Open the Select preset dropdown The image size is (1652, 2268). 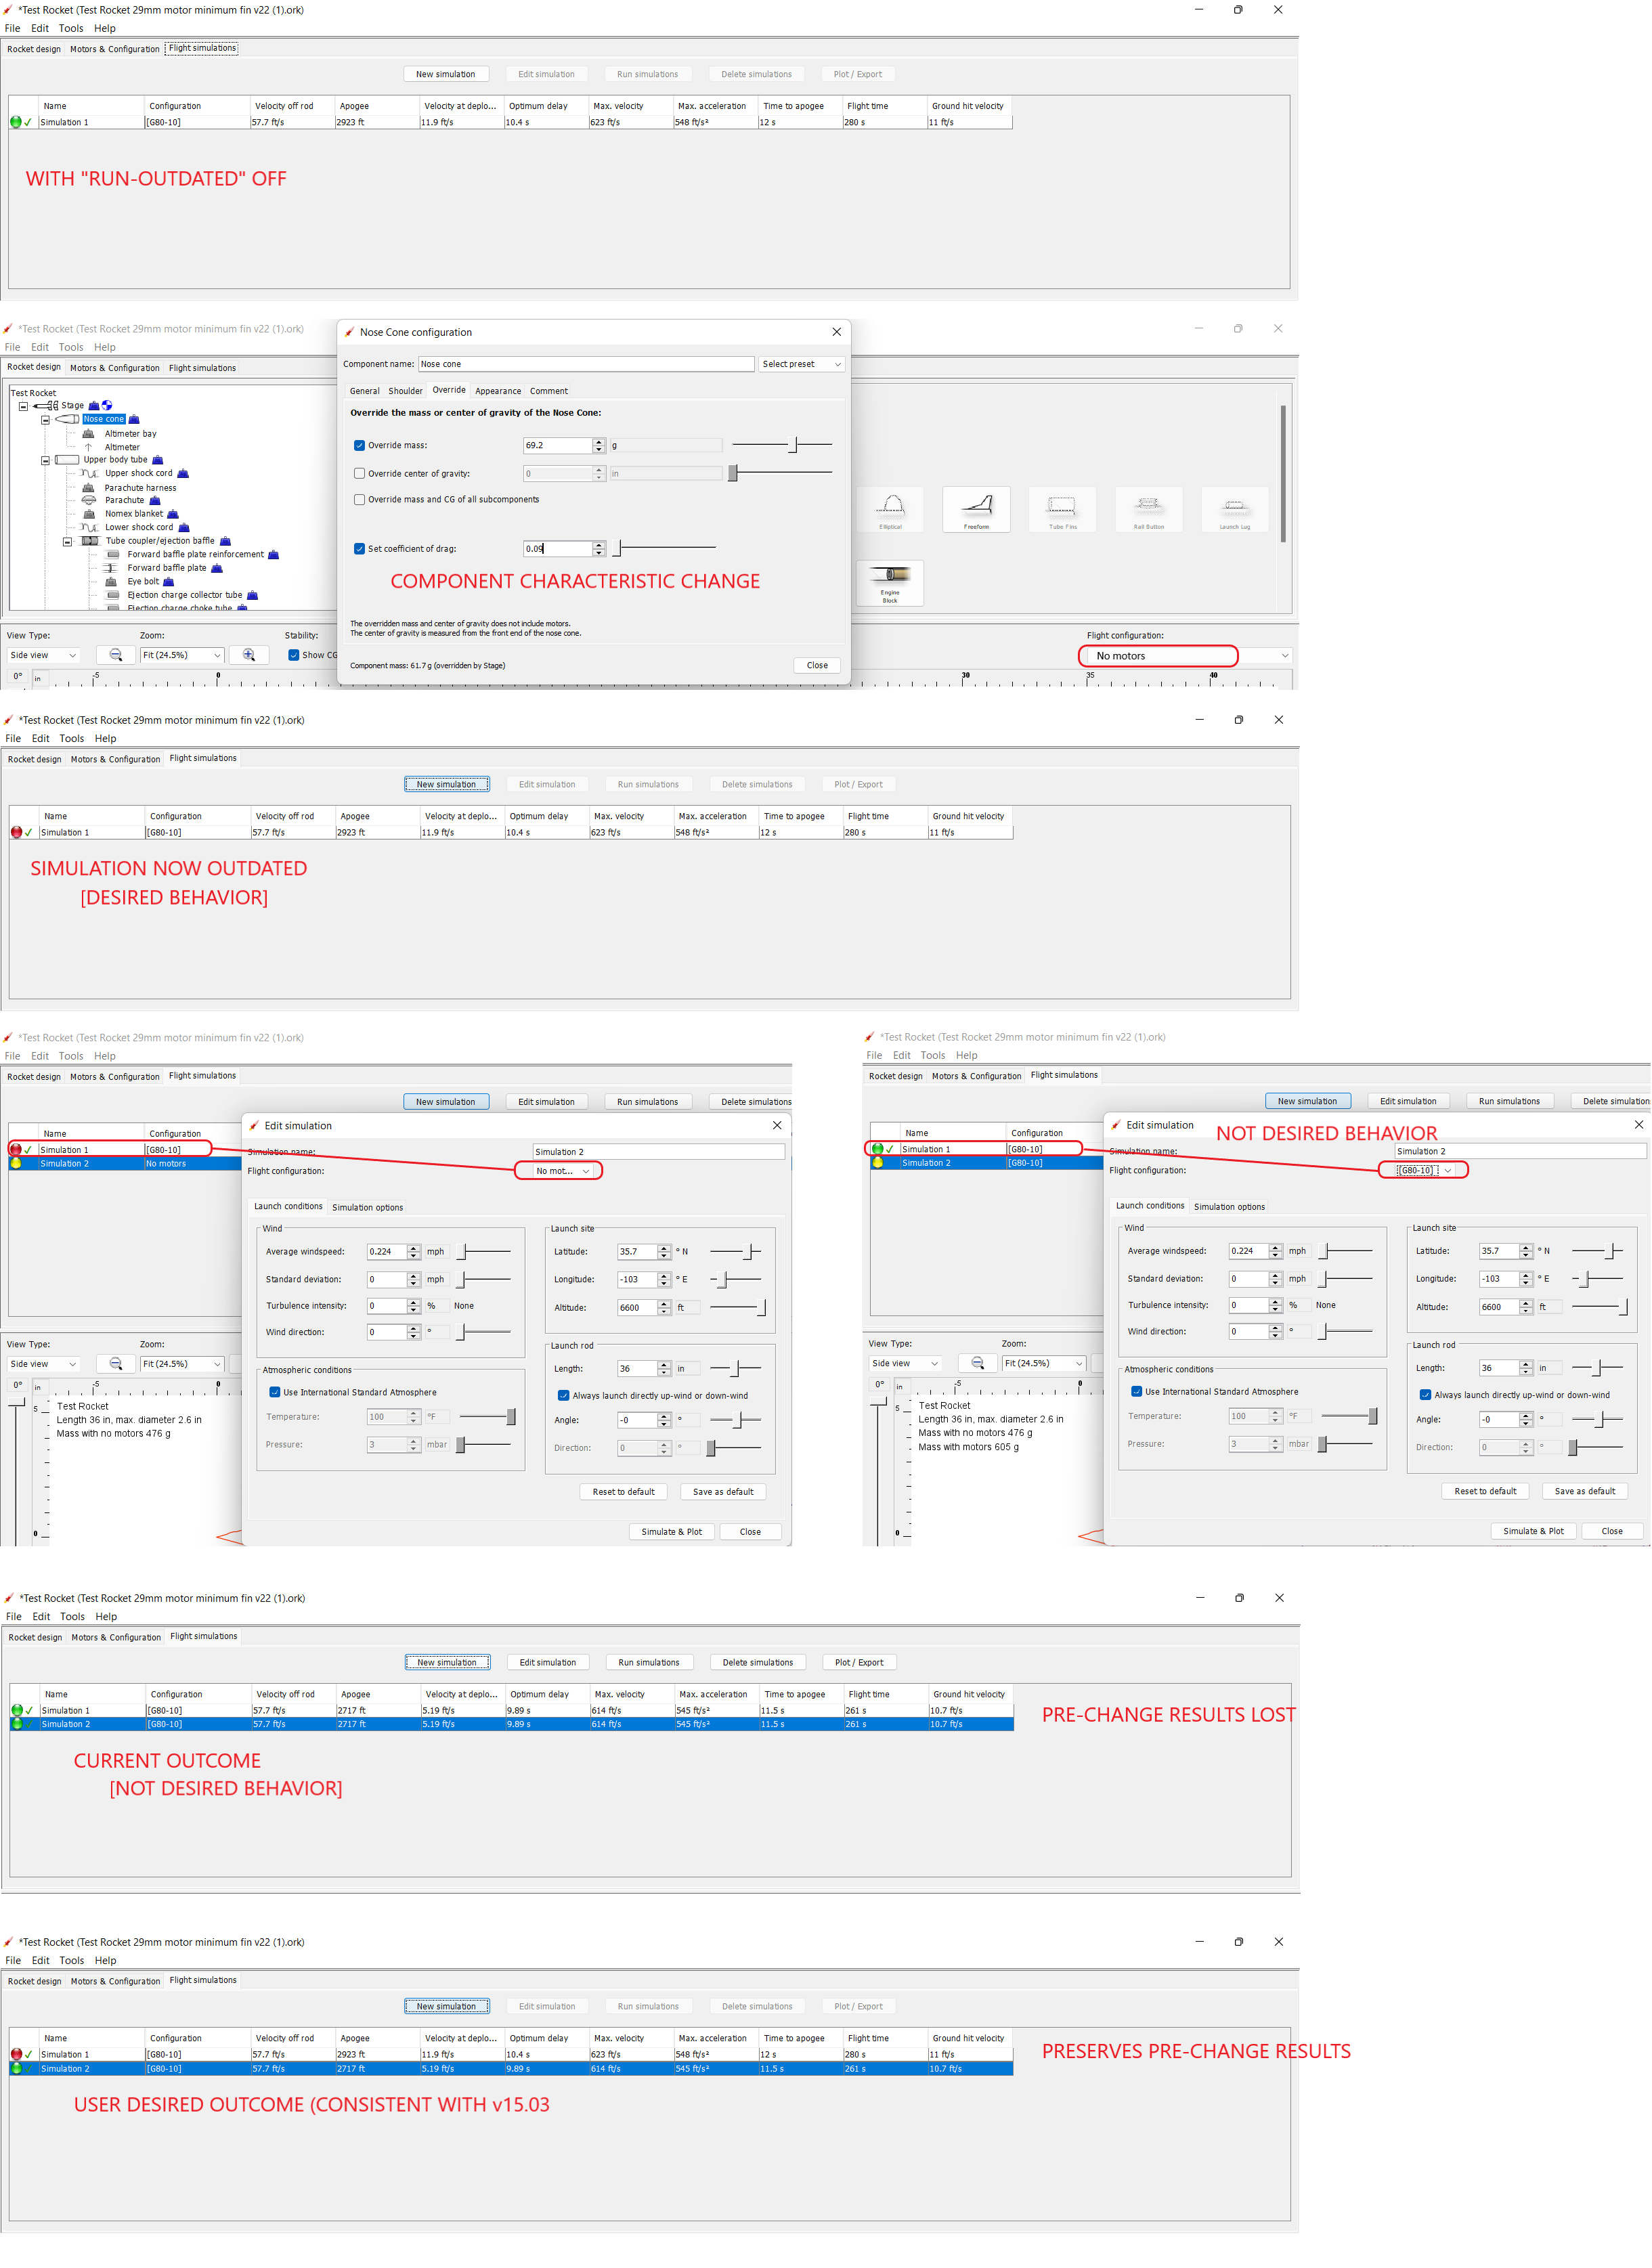[x=800, y=363]
